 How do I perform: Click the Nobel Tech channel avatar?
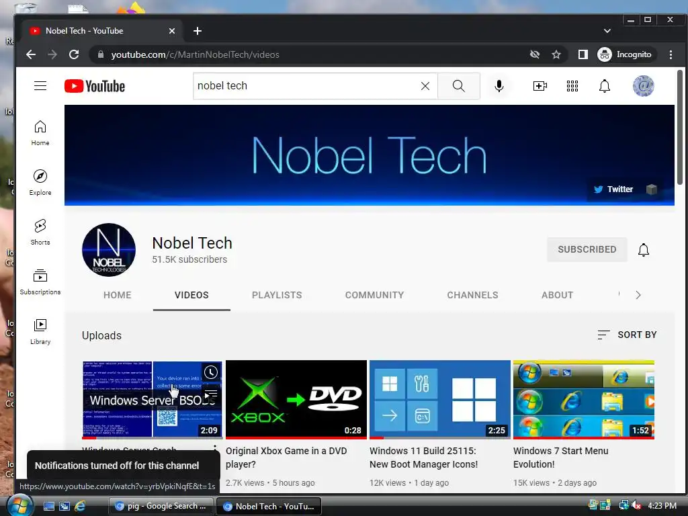[x=109, y=250]
